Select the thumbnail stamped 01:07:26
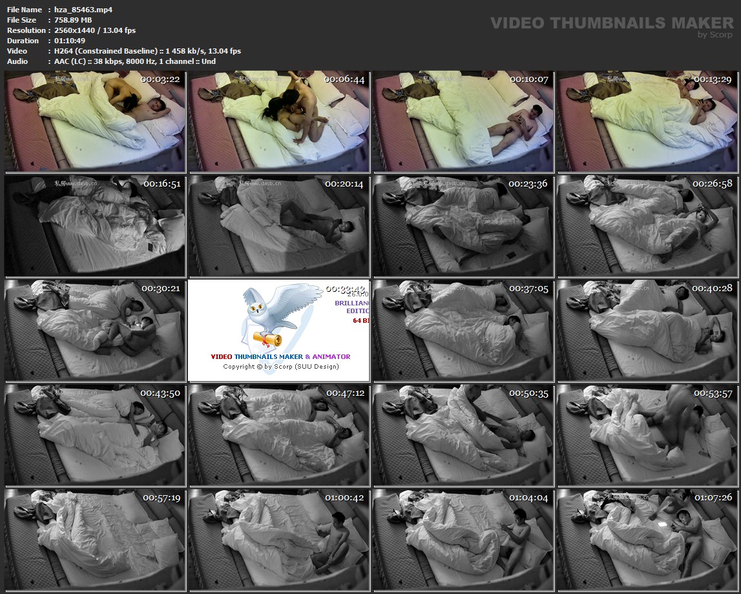Image resolution: width=741 pixels, height=594 pixels. 648,540
